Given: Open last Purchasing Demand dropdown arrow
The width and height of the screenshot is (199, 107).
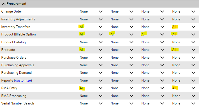Looking at the screenshot, I should [193, 73].
